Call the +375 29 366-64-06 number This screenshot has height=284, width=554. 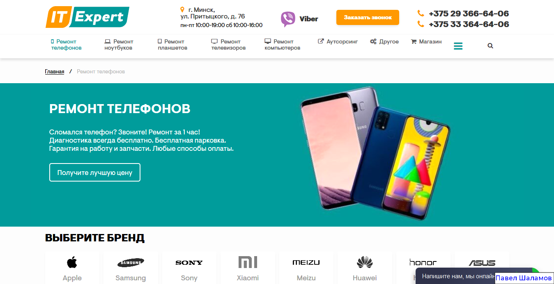469,14
